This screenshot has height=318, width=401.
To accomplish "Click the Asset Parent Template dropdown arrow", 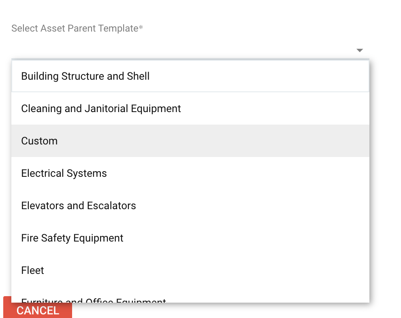I will [359, 51].
